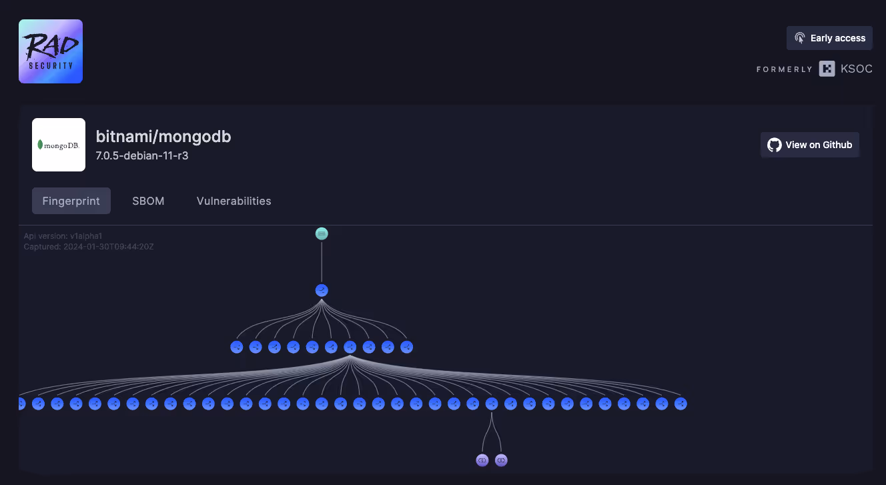The height and width of the screenshot is (485, 886).
Task: Select the teal root node of the graph
Action: coord(322,233)
